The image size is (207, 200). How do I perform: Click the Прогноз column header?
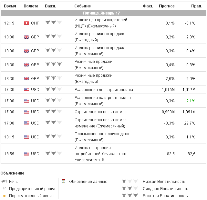click(x=167, y=6)
